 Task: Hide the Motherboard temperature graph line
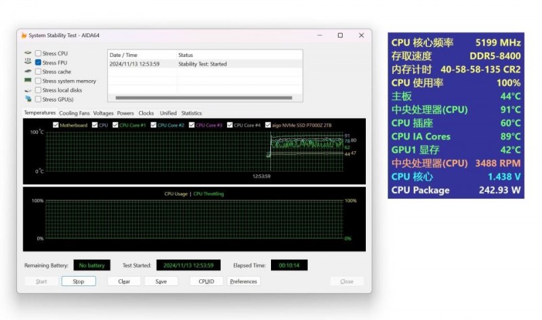click(x=56, y=125)
